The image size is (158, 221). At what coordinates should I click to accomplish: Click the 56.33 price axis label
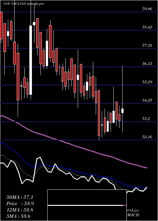(x=147, y=64)
